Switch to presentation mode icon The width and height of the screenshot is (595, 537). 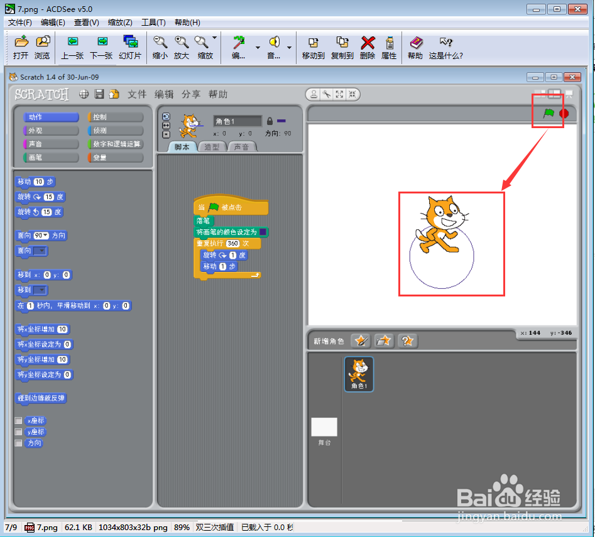click(569, 94)
